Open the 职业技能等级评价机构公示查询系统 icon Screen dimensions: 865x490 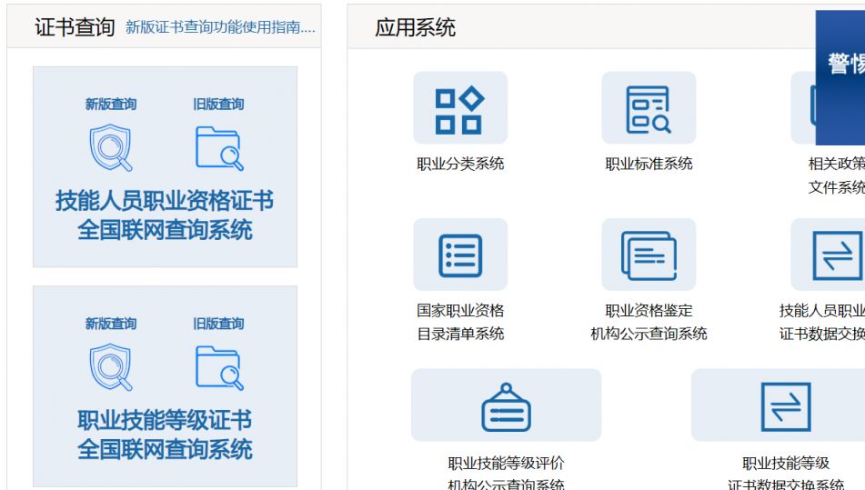pyautogui.click(x=506, y=405)
